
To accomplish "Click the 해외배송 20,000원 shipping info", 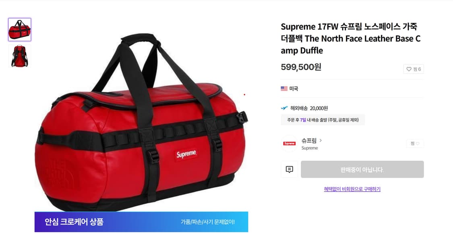I will point(309,108).
